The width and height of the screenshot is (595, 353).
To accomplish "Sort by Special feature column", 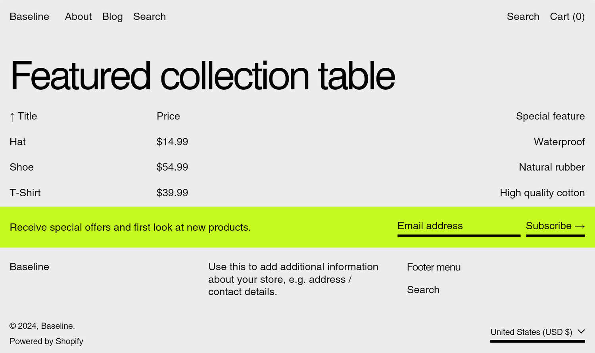I will click(550, 116).
